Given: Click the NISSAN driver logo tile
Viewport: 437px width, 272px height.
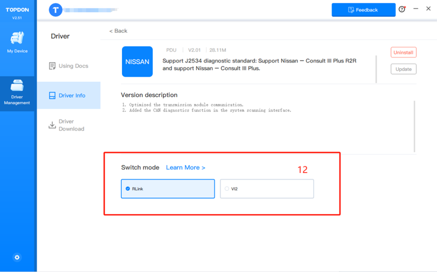Looking at the screenshot, I should 137,62.
